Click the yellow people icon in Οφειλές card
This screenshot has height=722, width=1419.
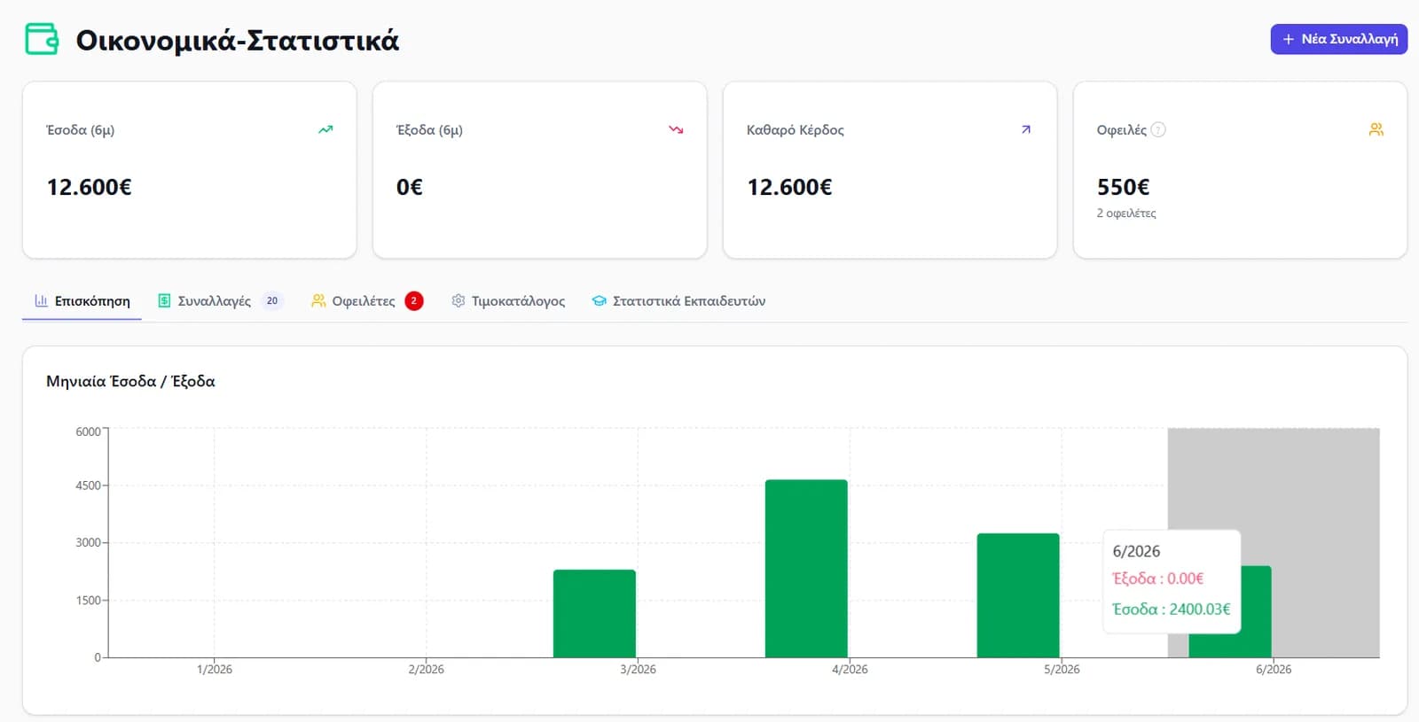[1376, 129]
